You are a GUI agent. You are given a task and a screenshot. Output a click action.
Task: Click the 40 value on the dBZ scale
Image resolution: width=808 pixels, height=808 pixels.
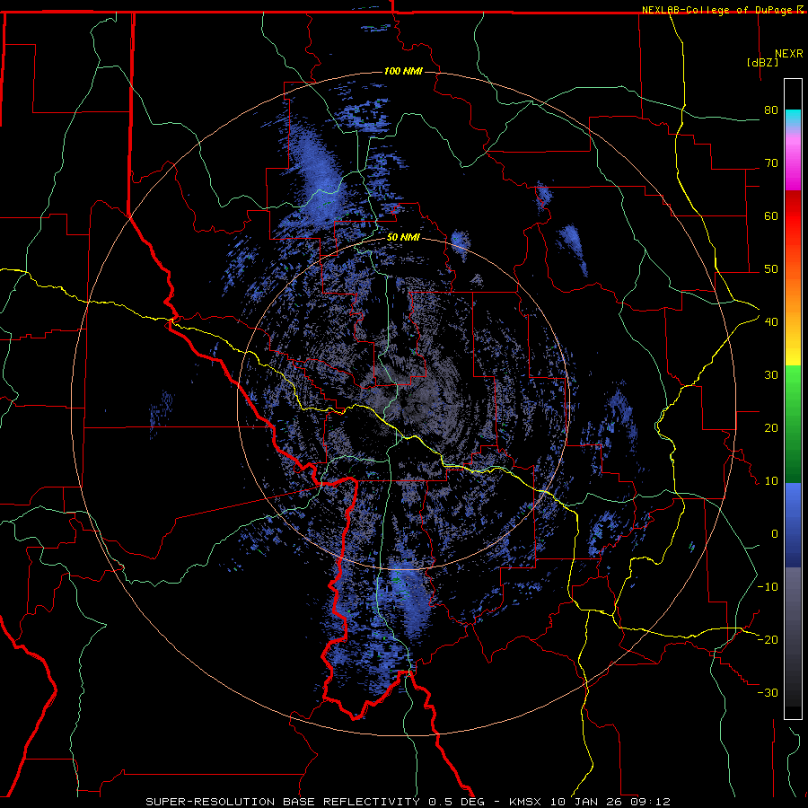771,322
